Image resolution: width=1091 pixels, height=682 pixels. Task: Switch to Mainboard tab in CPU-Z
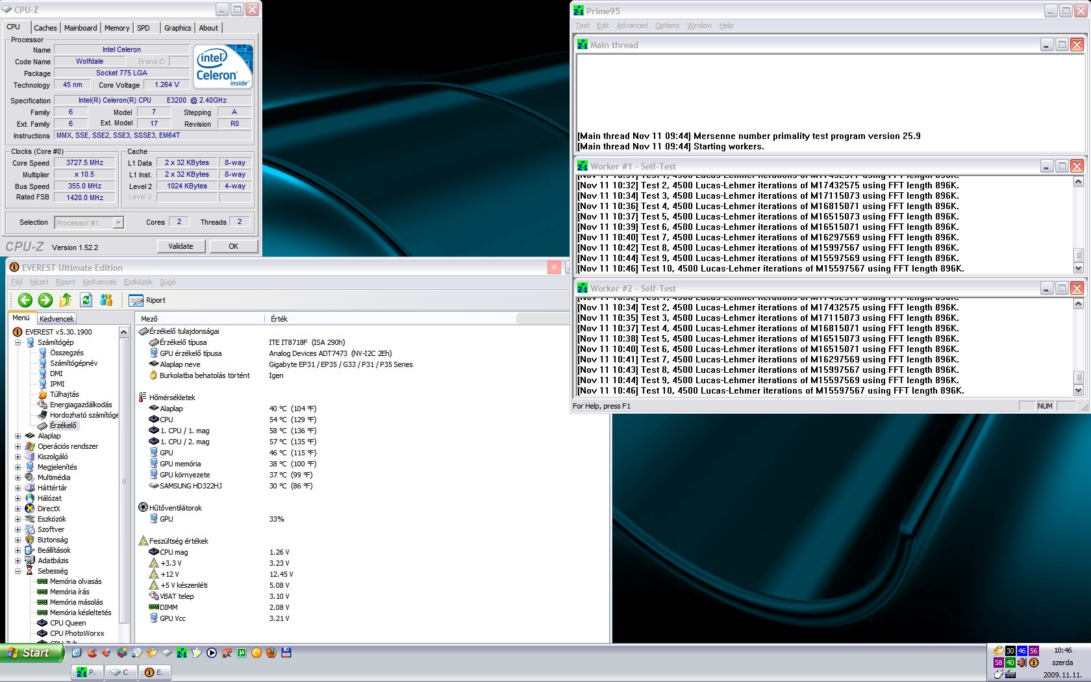pyautogui.click(x=81, y=28)
